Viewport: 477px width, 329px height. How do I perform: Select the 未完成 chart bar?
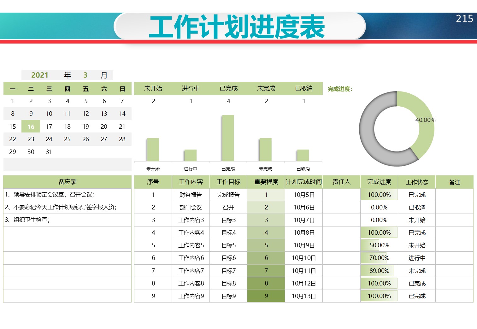[266, 150]
